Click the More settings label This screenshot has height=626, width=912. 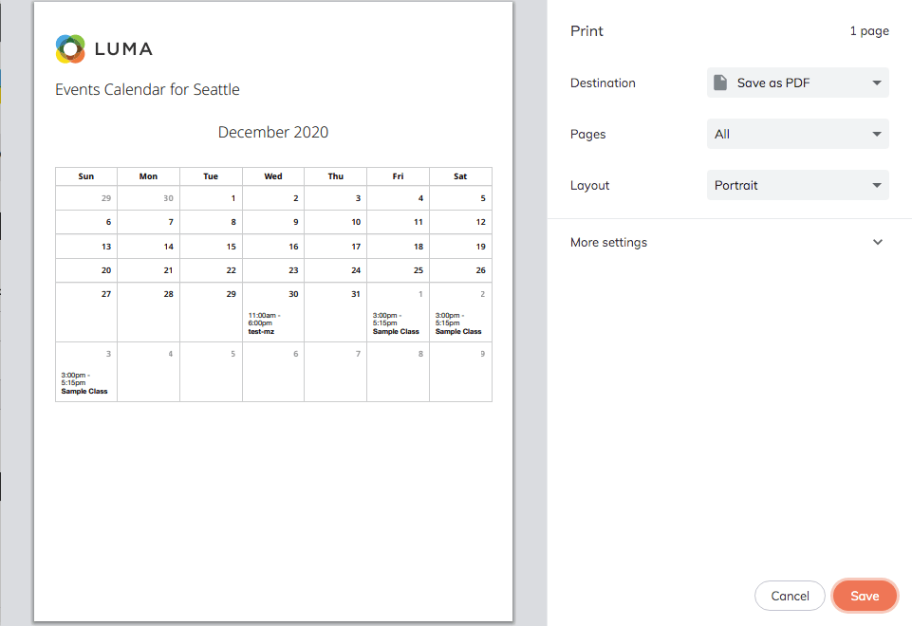tap(608, 242)
